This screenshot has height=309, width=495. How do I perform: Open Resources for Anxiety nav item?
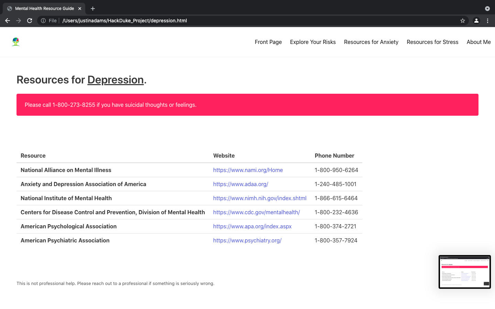(x=371, y=42)
